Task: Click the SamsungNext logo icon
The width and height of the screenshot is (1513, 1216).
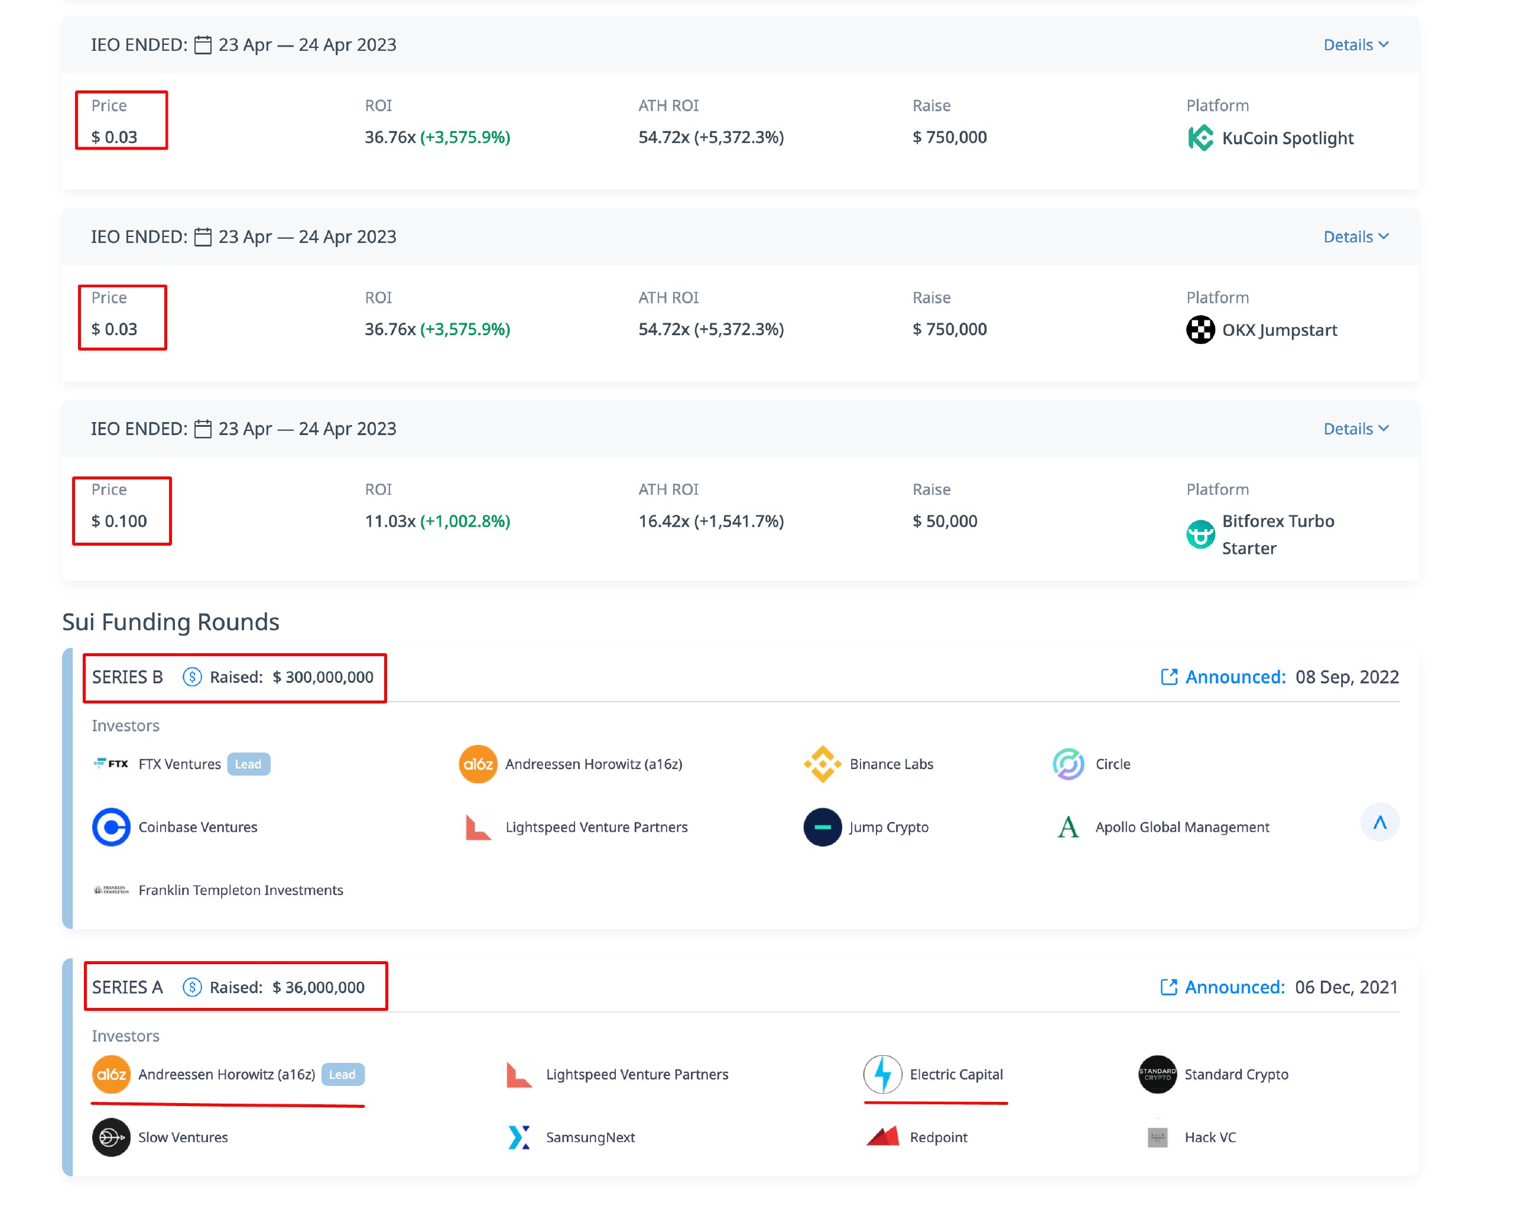Action: 518,1137
